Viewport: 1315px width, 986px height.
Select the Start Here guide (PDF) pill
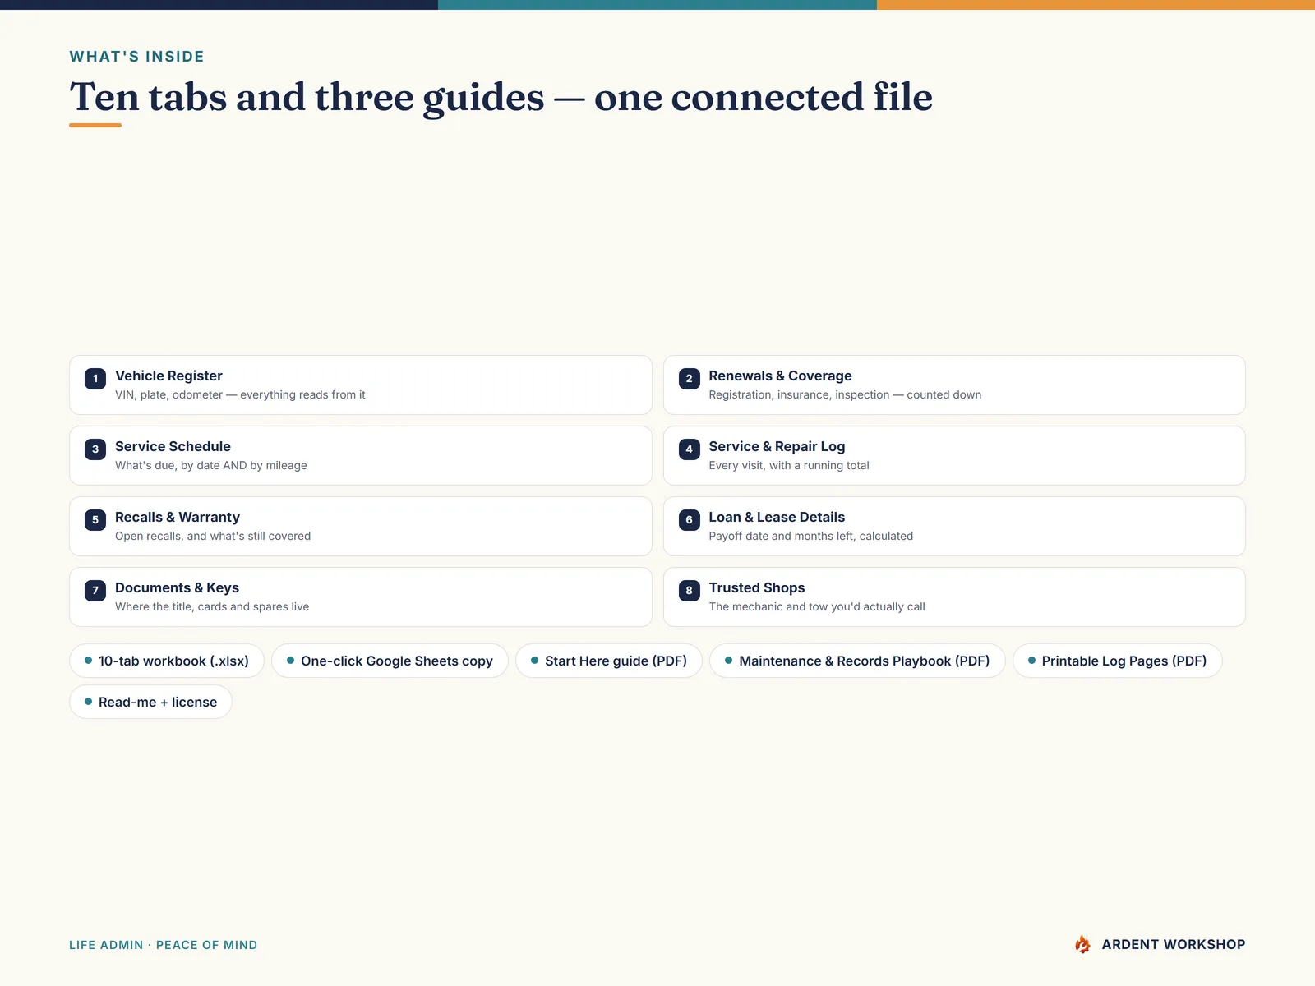coord(609,661)
